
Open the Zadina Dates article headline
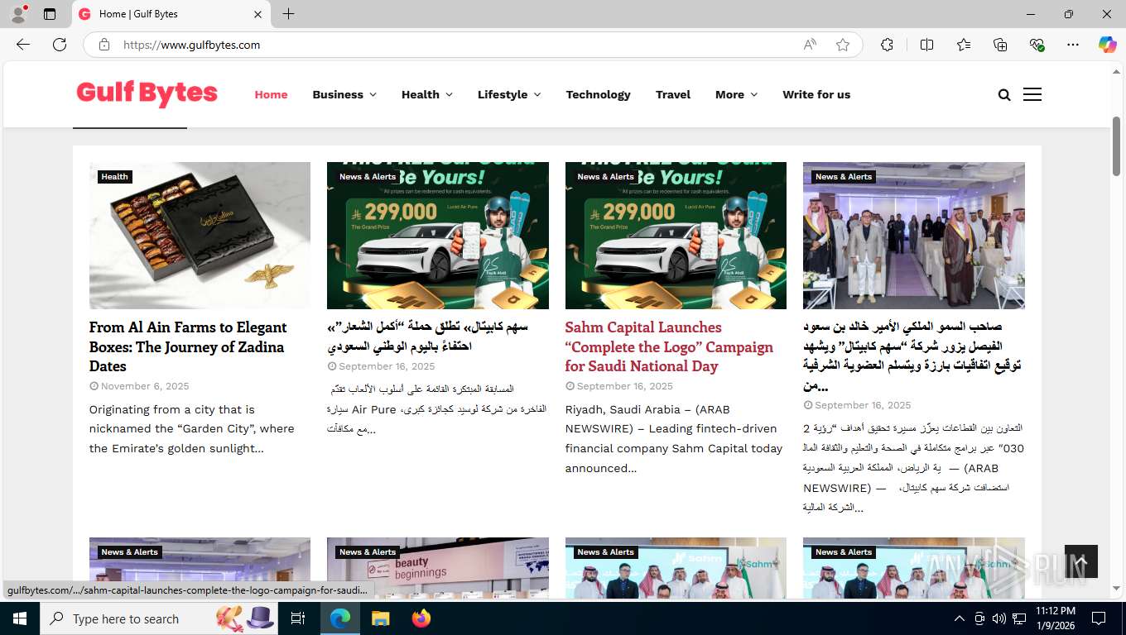point(188,346)
